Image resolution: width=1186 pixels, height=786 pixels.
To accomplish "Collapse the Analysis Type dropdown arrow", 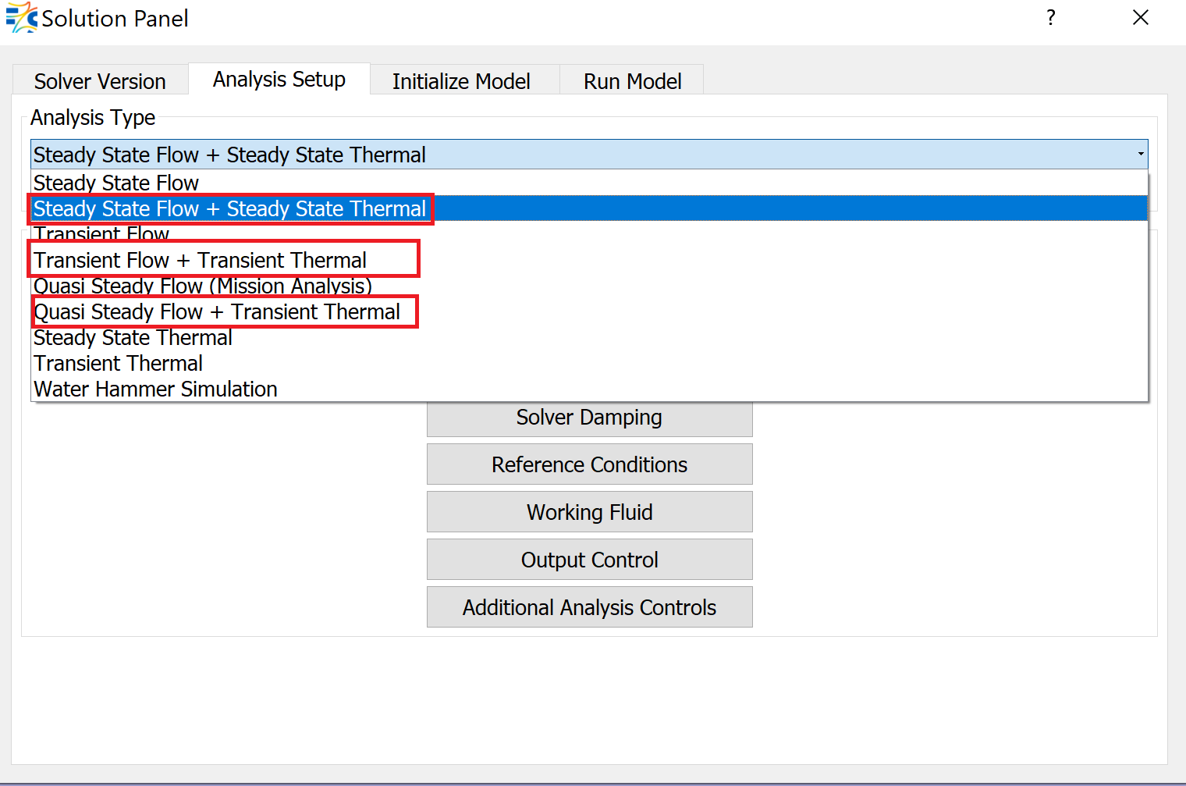I will [1140, 155].
